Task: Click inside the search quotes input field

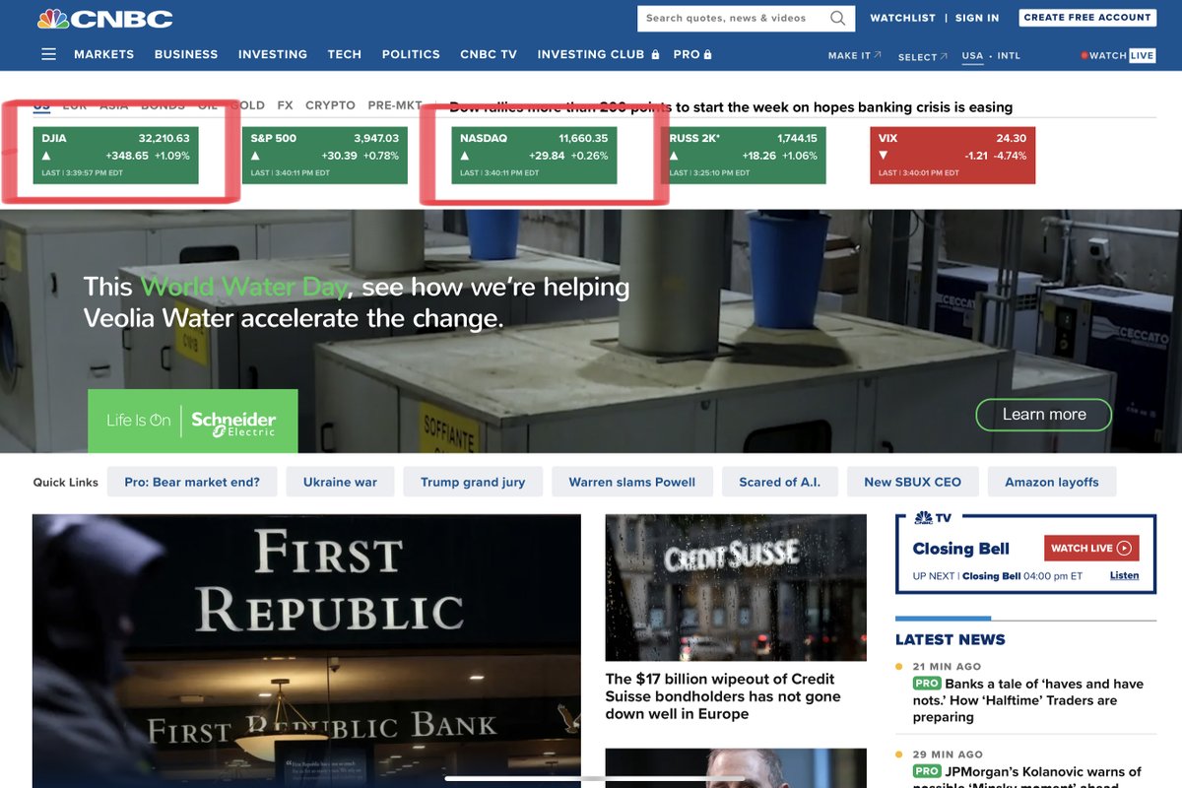Action: coord(734,18)
